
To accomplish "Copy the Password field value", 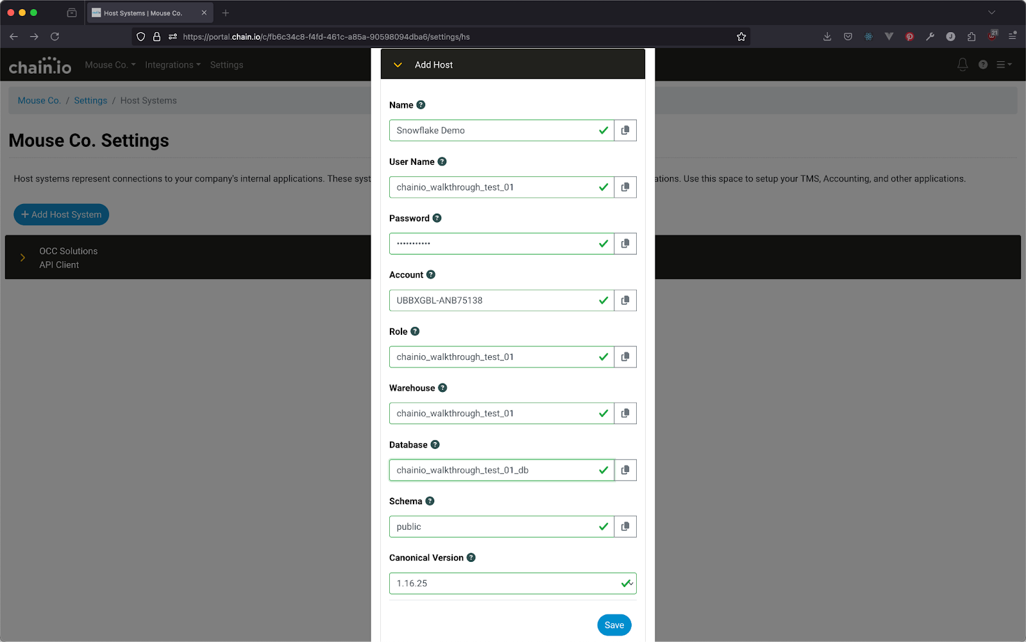I will click(625, 244).
